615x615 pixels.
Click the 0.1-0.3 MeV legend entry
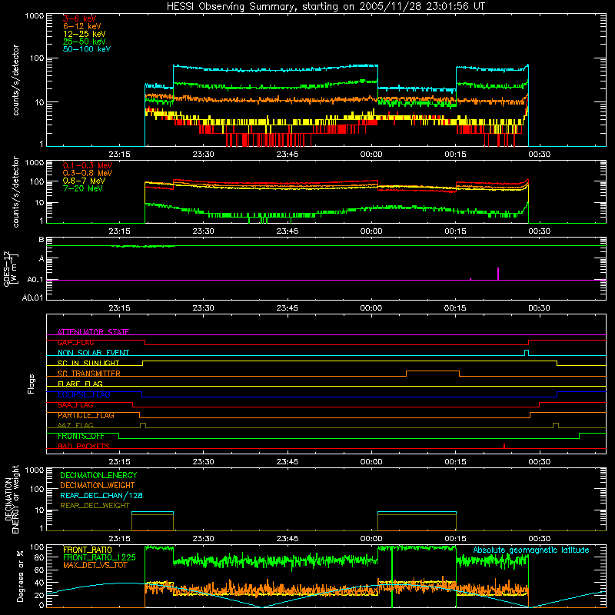point(88,165)
